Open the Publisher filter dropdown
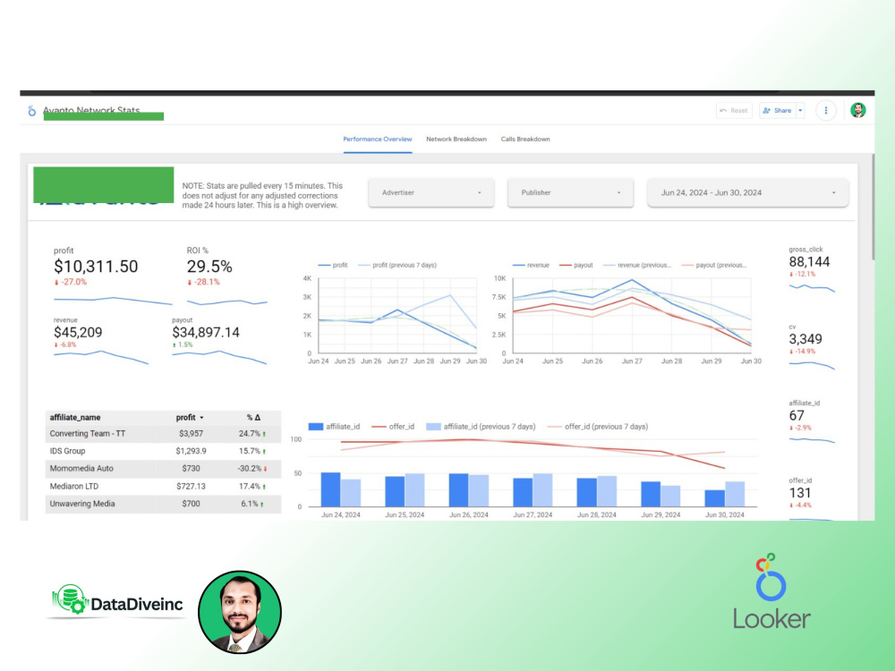Viewport: 895px width, 671px height. 570,192
